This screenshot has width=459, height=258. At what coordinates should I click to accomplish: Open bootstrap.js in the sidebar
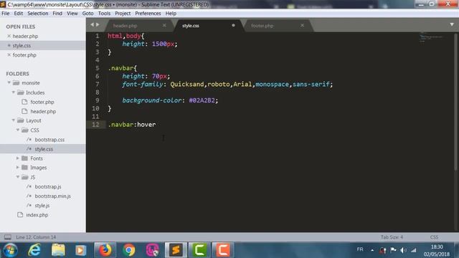tap(48, 186)
